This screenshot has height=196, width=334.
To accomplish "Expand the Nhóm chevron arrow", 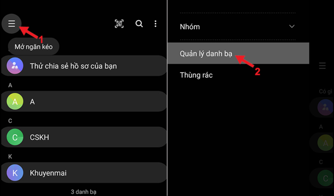I will pos(292,26).
